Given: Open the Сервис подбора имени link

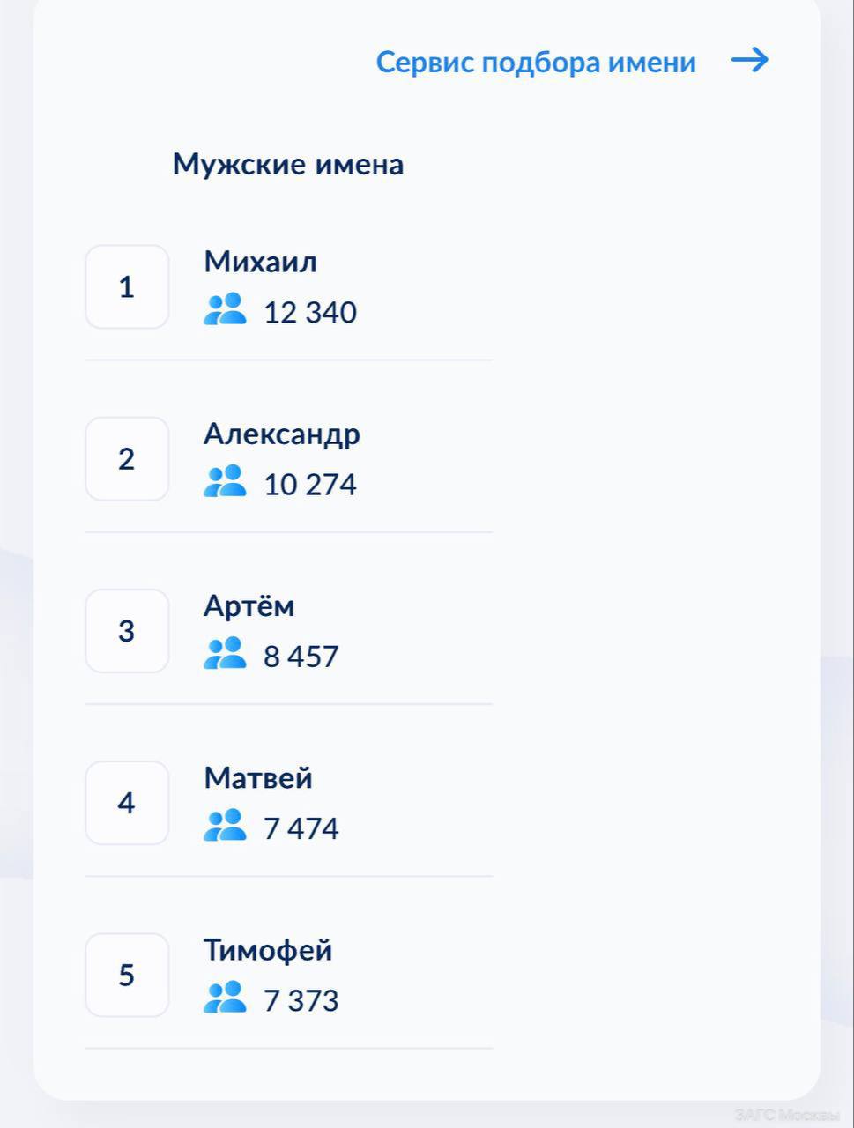Looking at the screenshot, I should [x=536, y=63].
